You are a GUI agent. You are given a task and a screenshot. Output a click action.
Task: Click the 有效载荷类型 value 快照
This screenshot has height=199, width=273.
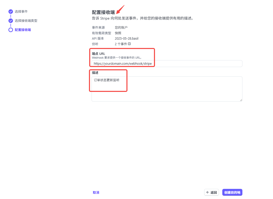click(118, 33)
